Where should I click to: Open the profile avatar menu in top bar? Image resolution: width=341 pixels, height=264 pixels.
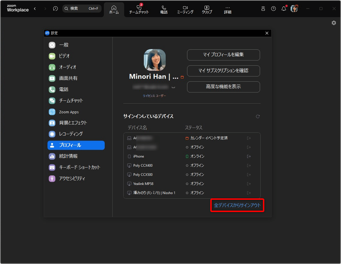click(294, 9)
